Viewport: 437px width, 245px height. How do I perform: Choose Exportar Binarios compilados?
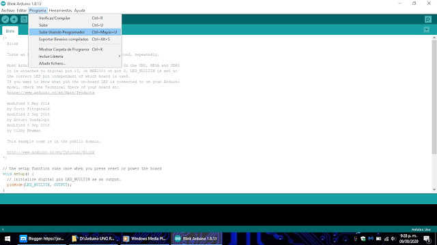(x=75, y=39)
